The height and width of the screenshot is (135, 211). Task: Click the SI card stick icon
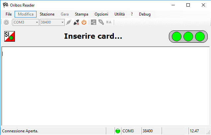click(x=101, y=22)
